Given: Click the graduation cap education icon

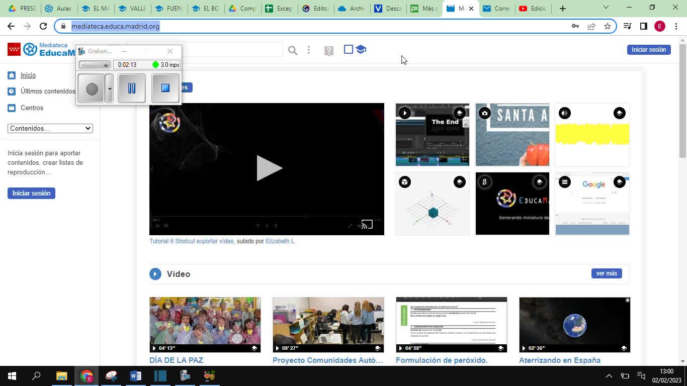Looking at the screenshot, I should point(361,49).
